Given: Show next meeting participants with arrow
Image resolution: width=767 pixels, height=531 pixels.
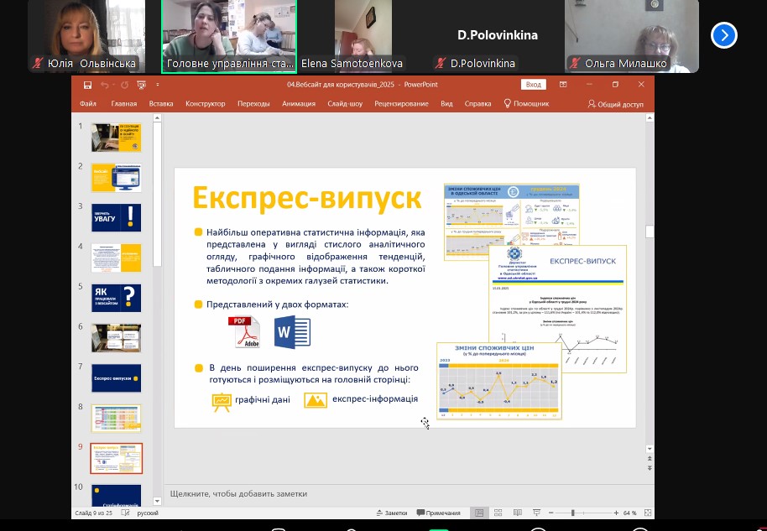Looking at the screenshot, I should tap(723, 35).
